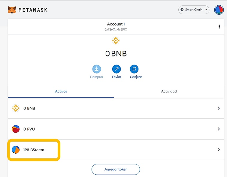Image resolution: width=227 pixels, height=177 pixels.
Task: Click the BNB token icon in asset list
Action: pos(16,108)
